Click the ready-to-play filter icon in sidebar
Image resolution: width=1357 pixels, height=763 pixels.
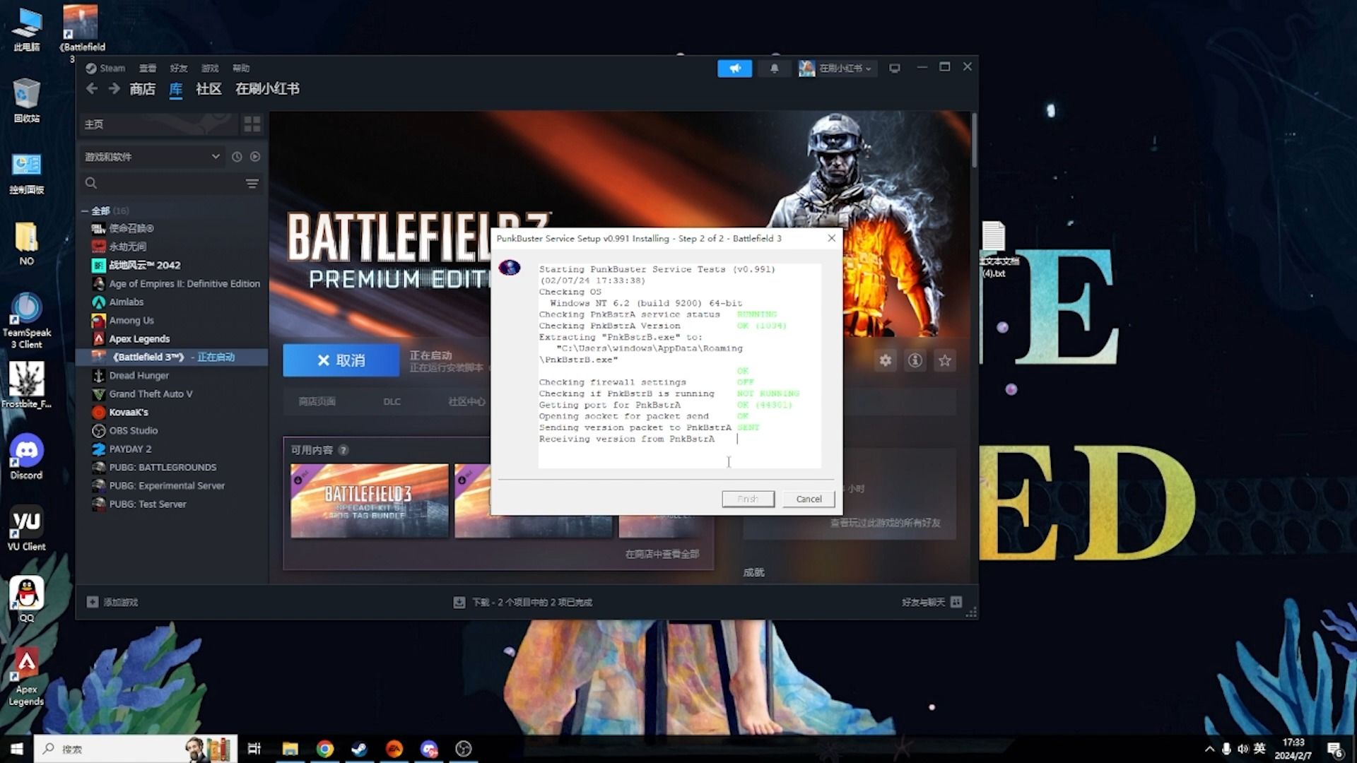point(255,157)
